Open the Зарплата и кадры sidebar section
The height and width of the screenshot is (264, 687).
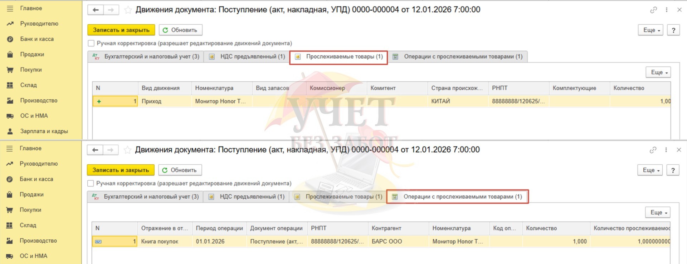point(44,131)
